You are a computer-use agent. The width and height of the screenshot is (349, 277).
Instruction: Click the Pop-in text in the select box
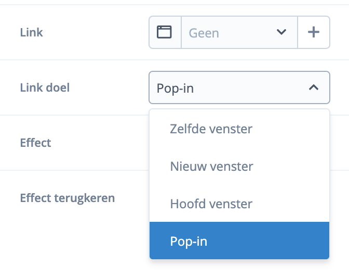[x=174, y=88]
